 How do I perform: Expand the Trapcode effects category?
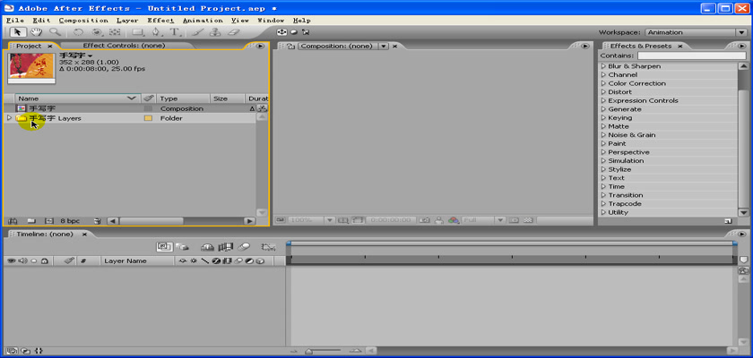click(603, 204)
